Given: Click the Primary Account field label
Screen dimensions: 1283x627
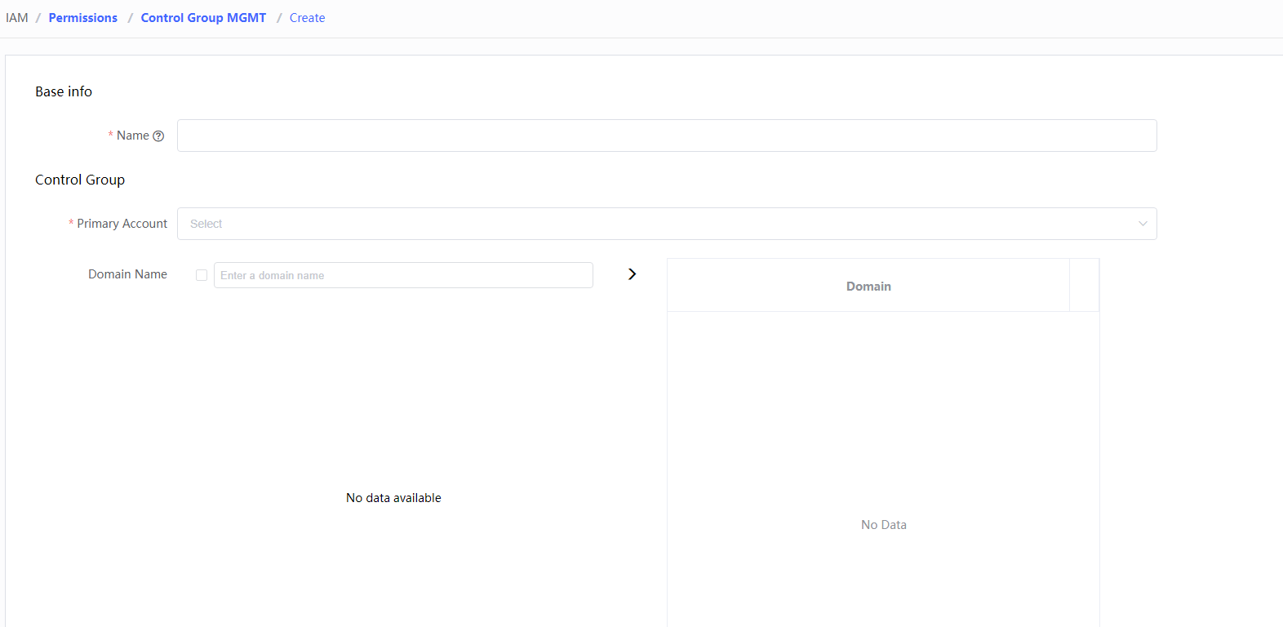Looking at the screenshot, I should click(x=122, y=224).
